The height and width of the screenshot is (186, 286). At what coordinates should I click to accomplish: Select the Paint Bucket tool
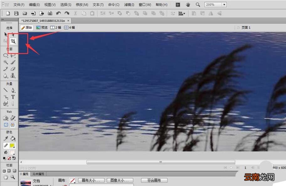click(x=13, y=138)
